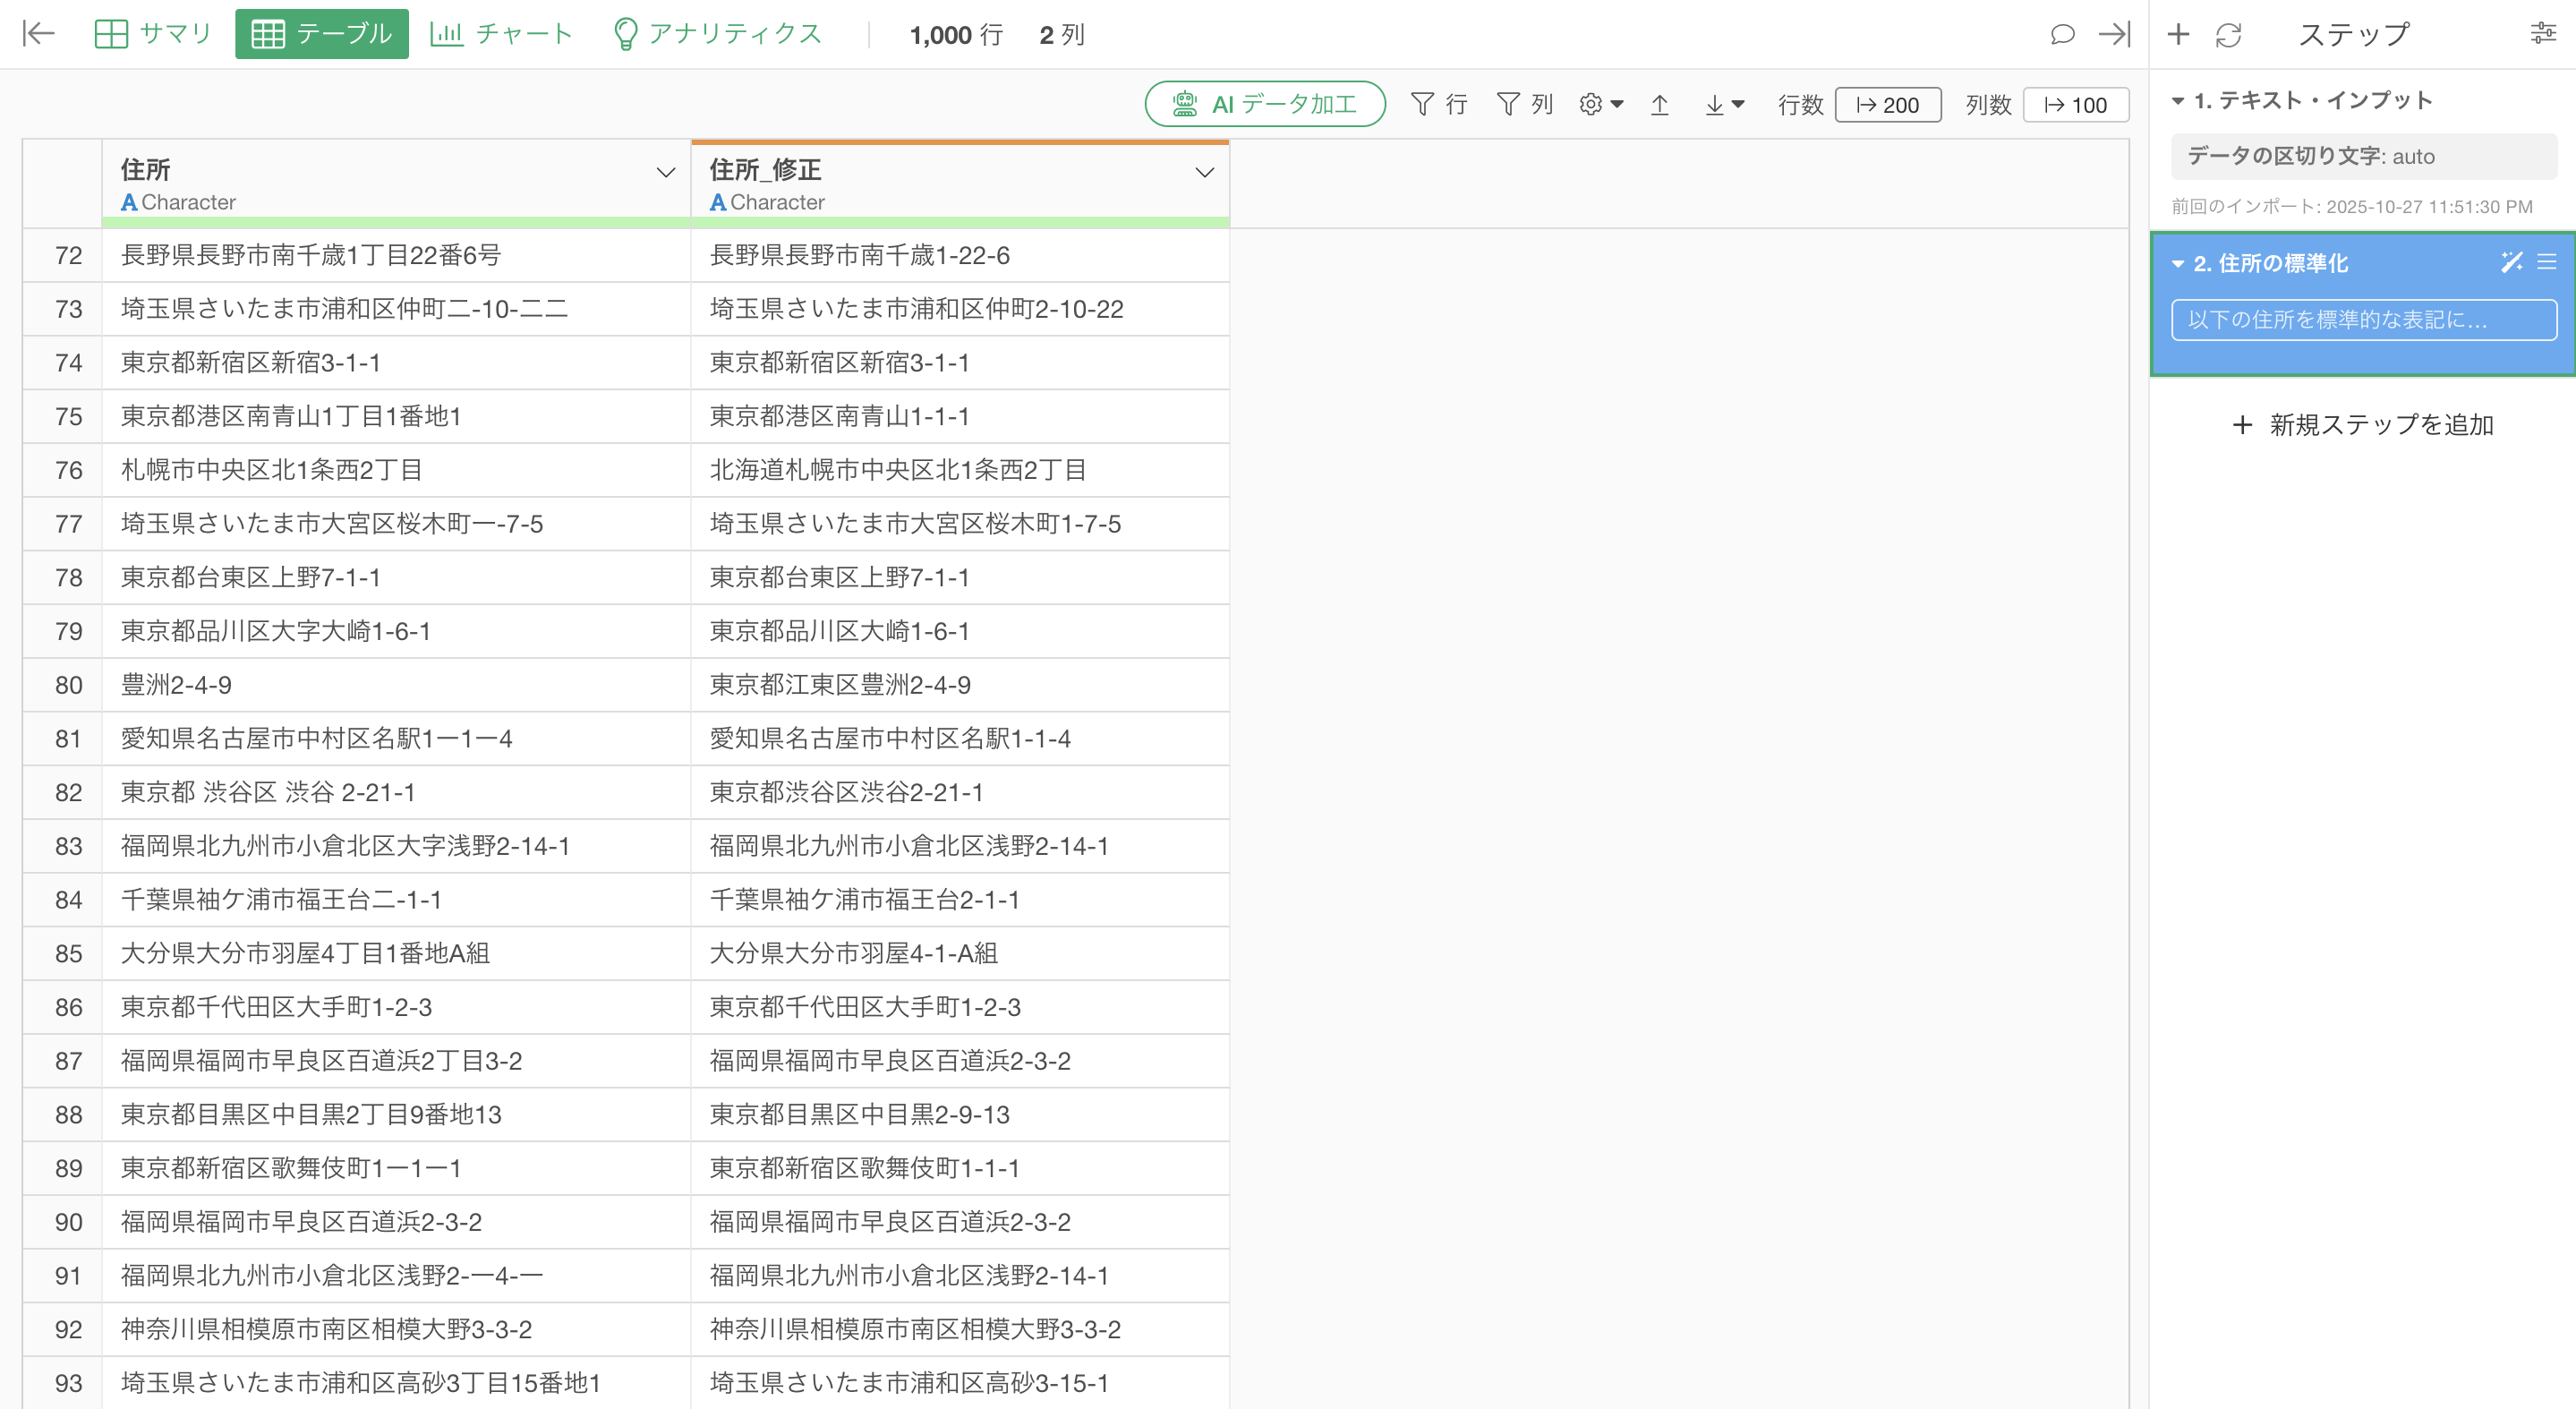
Task: Switch to the チャート tab
Action: click(x=501, y=34)
